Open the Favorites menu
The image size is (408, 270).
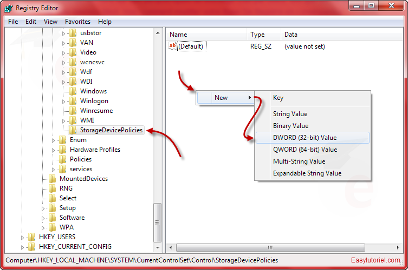[77, 22]
